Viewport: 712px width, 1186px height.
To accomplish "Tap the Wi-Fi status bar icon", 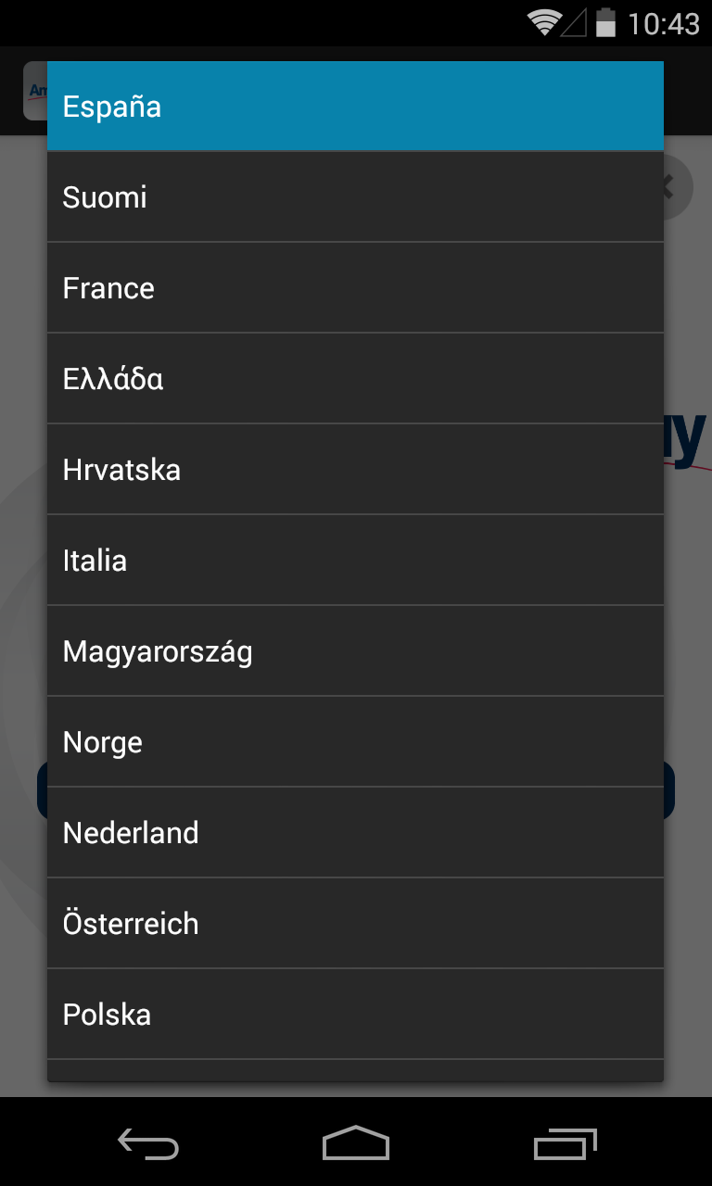I will pos(543,22).
